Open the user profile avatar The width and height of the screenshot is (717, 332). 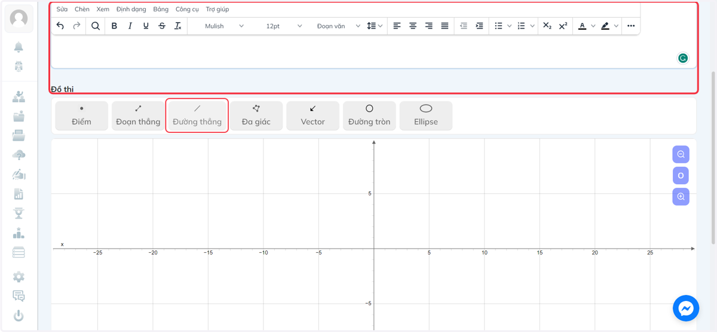coord(19,18)
